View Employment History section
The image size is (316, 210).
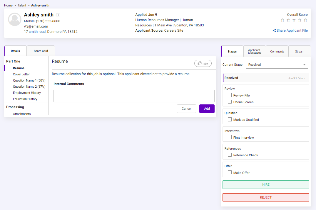coord(27,93)
